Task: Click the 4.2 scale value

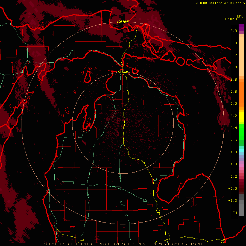Action: click(x=234, y=116)
